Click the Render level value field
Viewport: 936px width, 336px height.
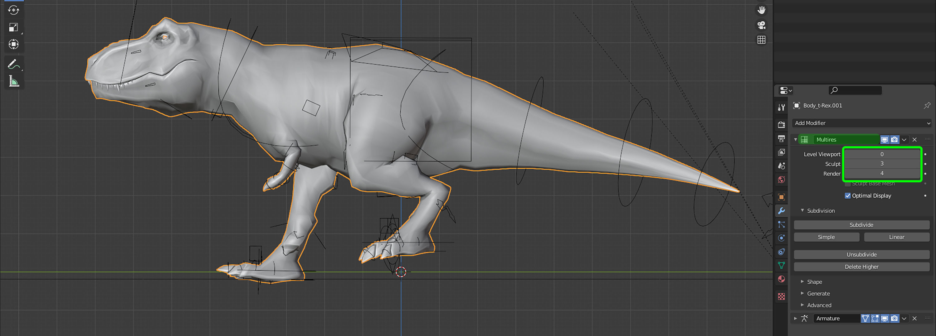882,173
